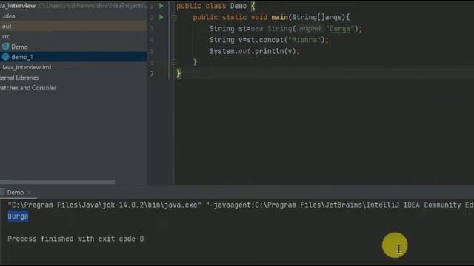Click System.out.println(v) statement

point(255,51)
